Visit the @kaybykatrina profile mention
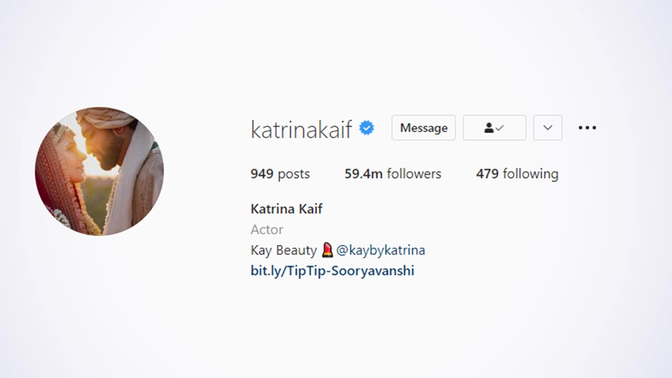 pos(381,250)
